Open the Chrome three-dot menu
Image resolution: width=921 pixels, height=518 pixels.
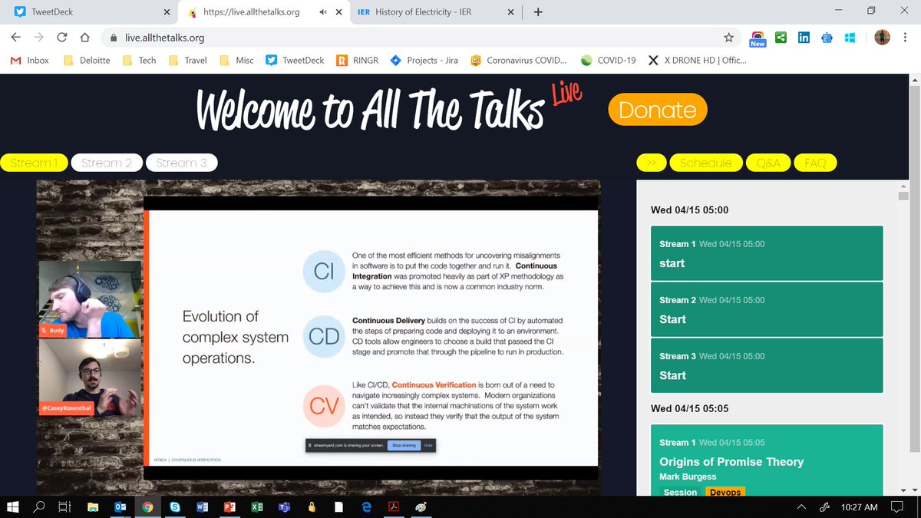905,37
